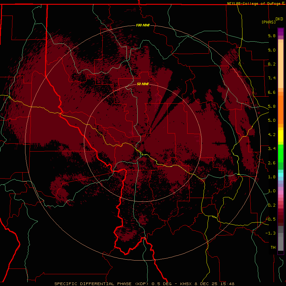Click the 9.8 legend value

point(272,36)
